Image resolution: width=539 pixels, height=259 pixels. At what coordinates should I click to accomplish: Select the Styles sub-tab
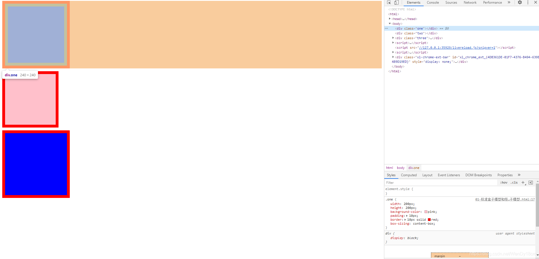pos(391,175)
